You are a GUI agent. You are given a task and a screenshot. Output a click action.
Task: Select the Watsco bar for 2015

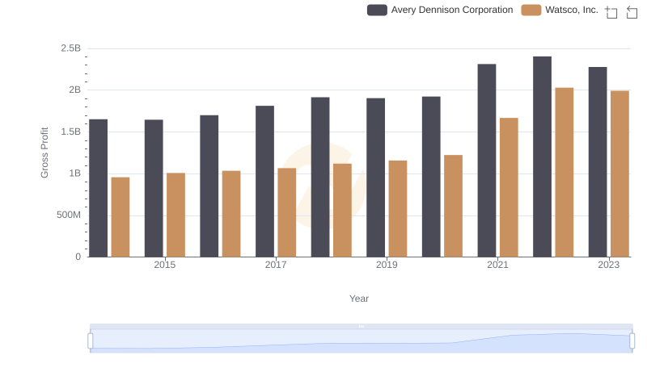tap(175, 215)
